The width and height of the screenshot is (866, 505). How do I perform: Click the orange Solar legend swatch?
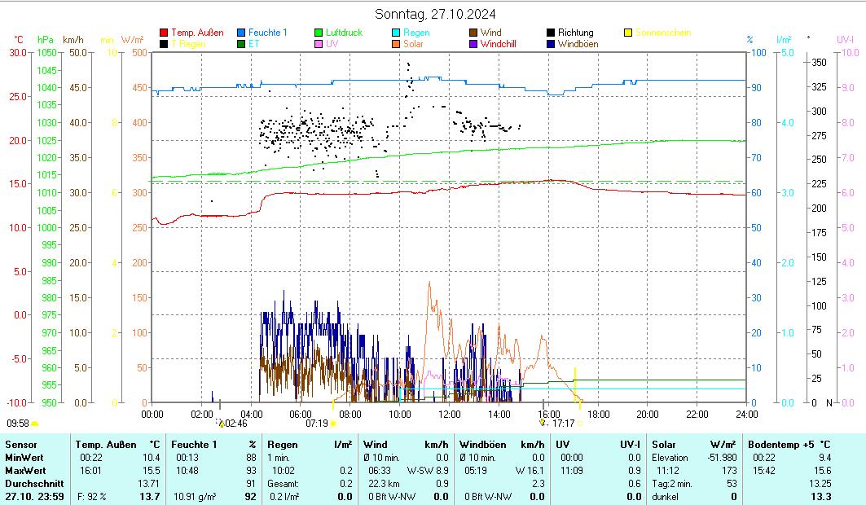396,44
